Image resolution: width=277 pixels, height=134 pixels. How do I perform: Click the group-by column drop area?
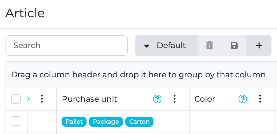pyautogui.click(x=138, y=75)
